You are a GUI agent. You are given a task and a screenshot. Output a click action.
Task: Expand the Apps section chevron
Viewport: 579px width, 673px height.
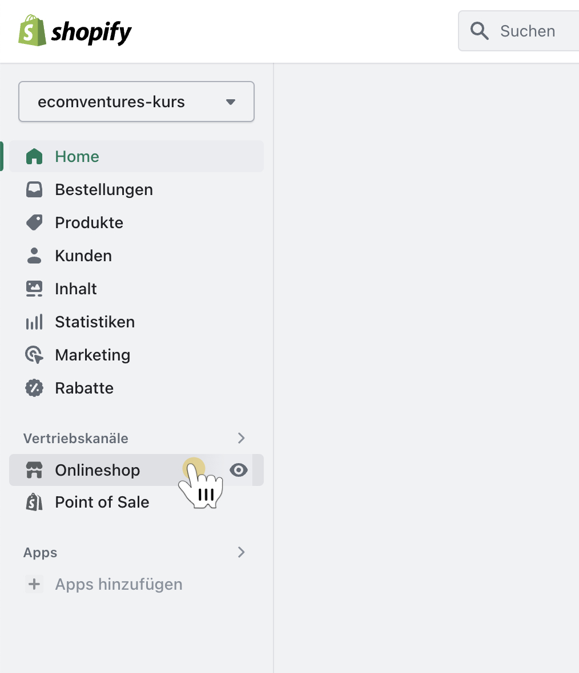(x=242, y=552)
